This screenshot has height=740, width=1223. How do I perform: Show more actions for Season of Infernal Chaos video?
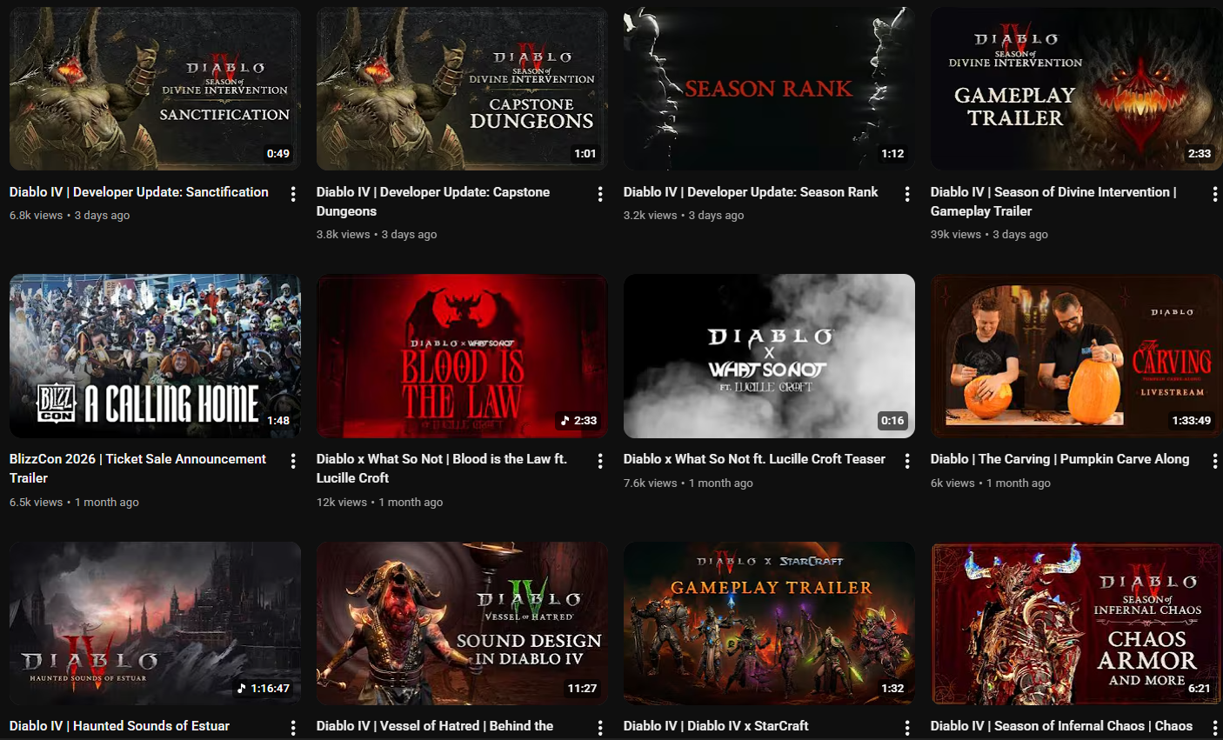click(x=1214, y=728)
